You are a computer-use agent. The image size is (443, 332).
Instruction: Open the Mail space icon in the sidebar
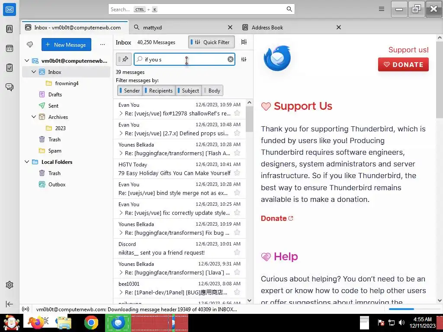pyautogui.click(x=10, y=10)
